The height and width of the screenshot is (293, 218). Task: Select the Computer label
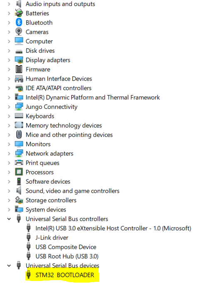pyautogui.click(x=39, y=42)
